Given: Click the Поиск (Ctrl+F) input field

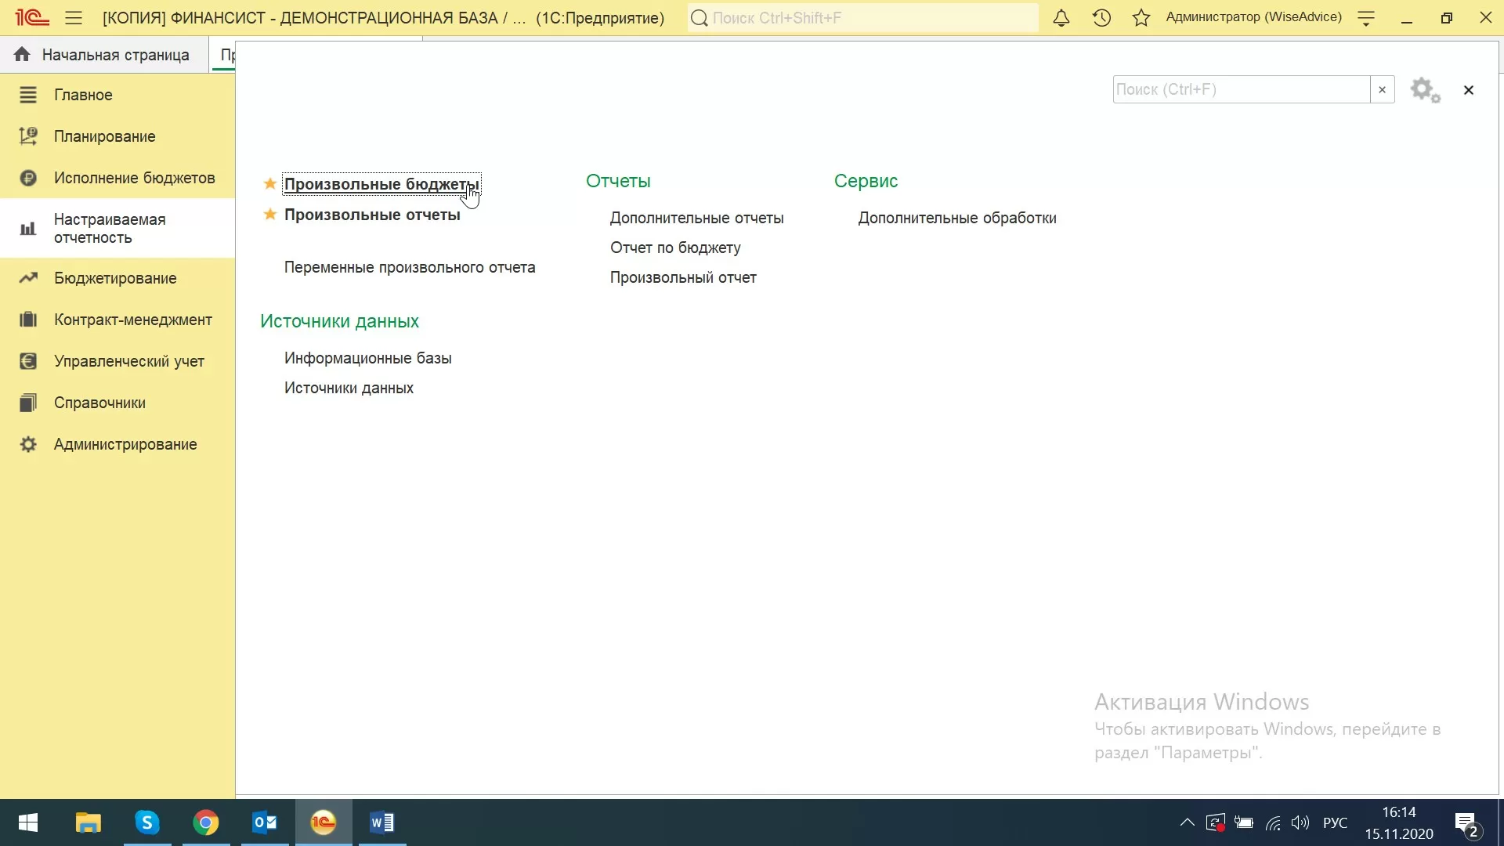Looking at the screenshot, I should 1241,89.
